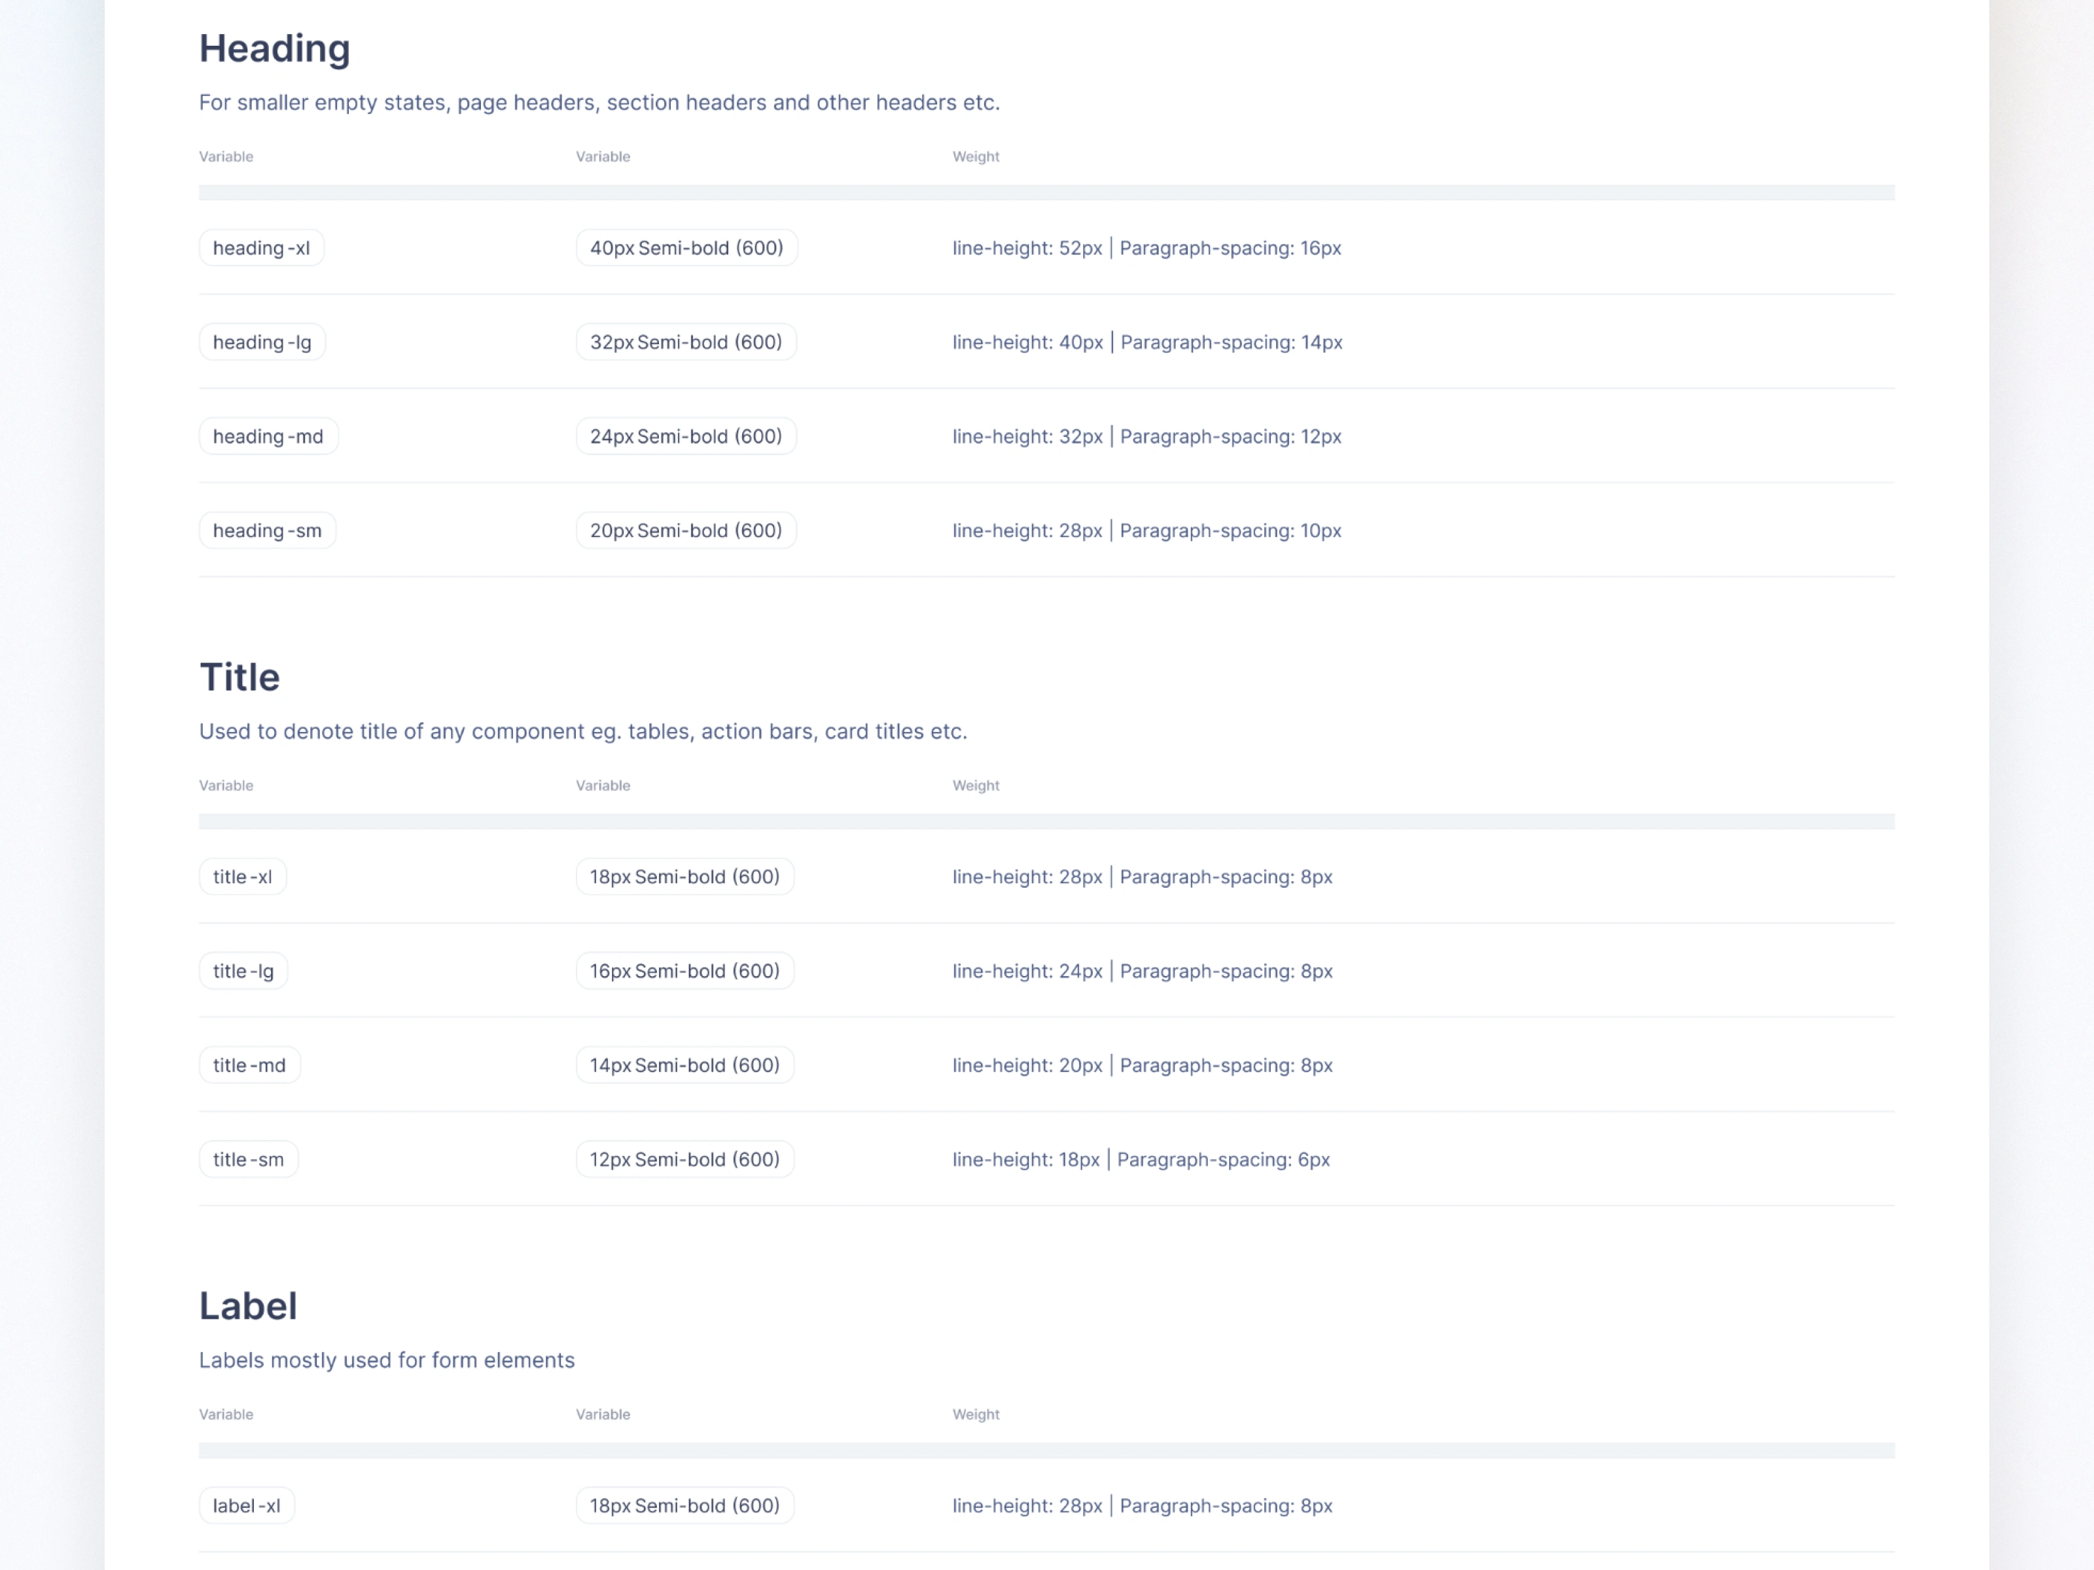This screenshot has width=2094, height=1570.
Task: Click the Title section heading
Action: [240, 678]
